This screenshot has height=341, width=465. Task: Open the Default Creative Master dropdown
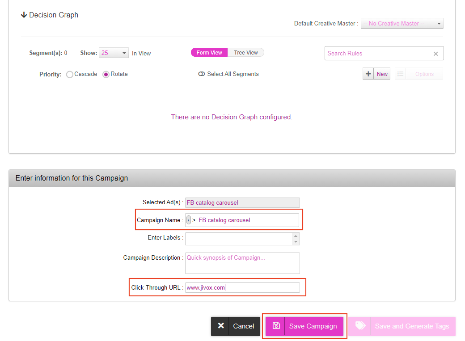pos(402,23)
